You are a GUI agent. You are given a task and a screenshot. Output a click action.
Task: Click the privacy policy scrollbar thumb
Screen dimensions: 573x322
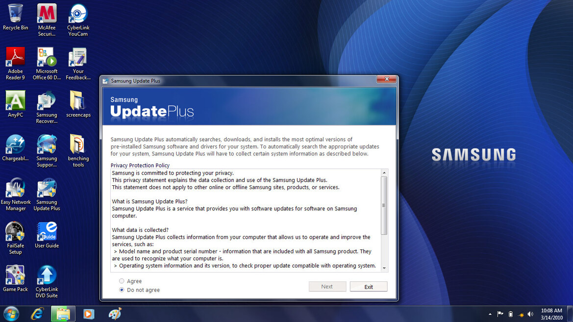(x=384, y=205)
